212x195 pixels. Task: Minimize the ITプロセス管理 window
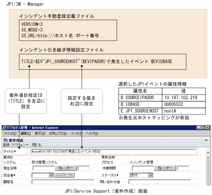[x=199, y=127]
